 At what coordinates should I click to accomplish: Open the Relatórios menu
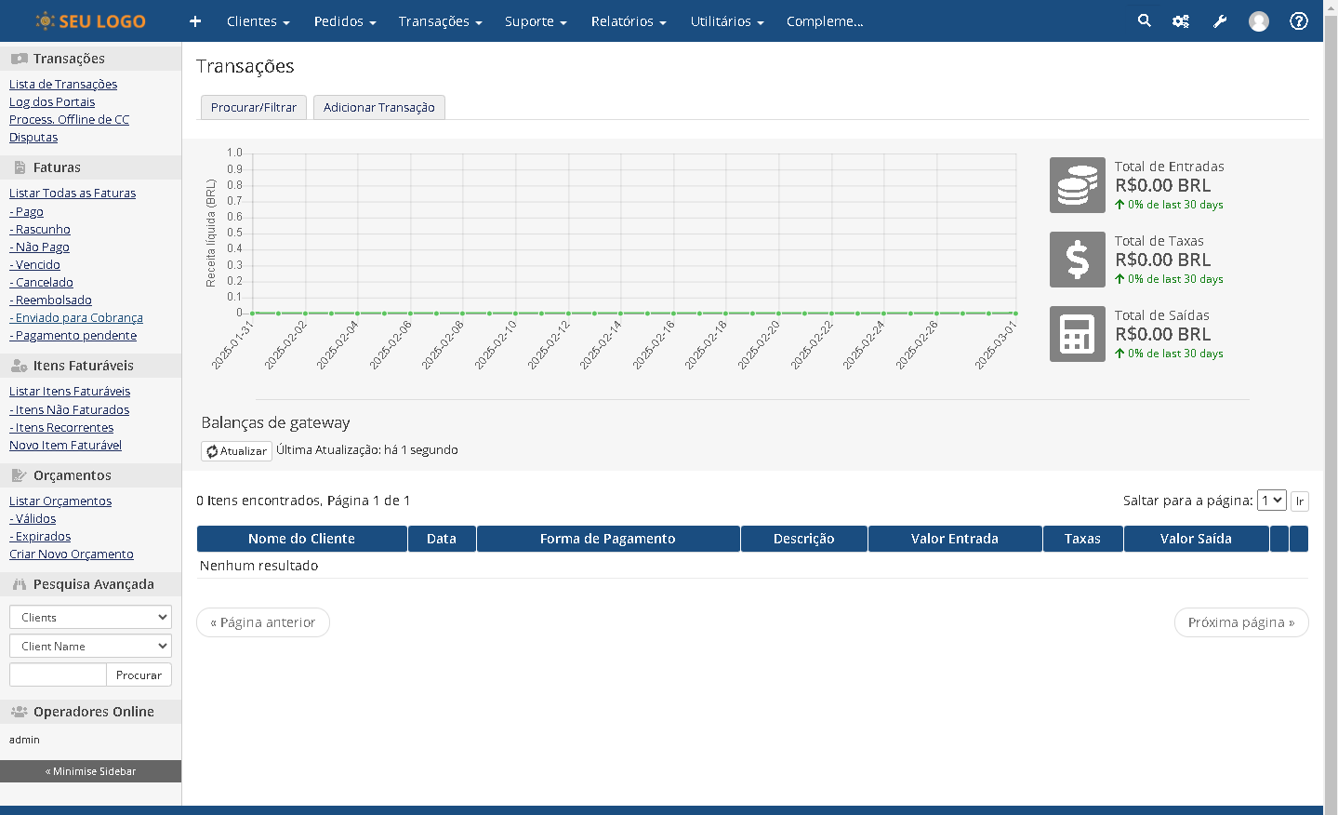pos(629,21)
